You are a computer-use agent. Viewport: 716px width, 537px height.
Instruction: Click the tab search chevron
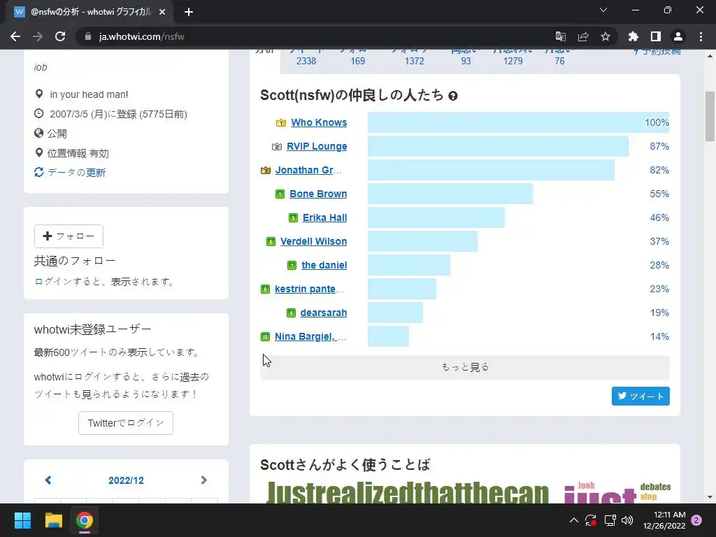click(x=603, y=10)
